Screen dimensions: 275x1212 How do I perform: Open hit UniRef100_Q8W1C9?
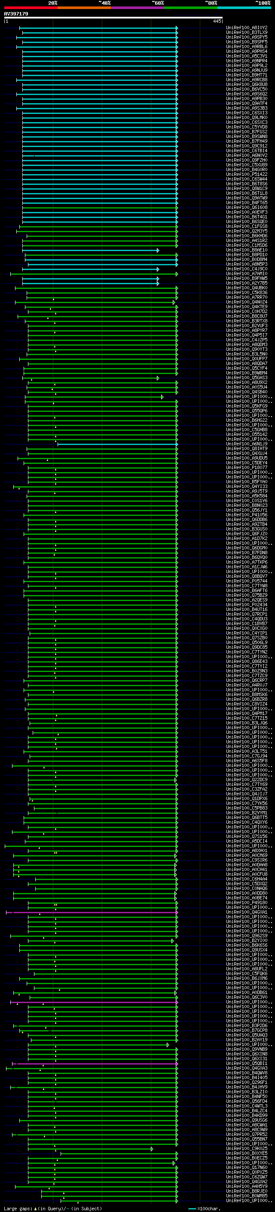point(246,189)
